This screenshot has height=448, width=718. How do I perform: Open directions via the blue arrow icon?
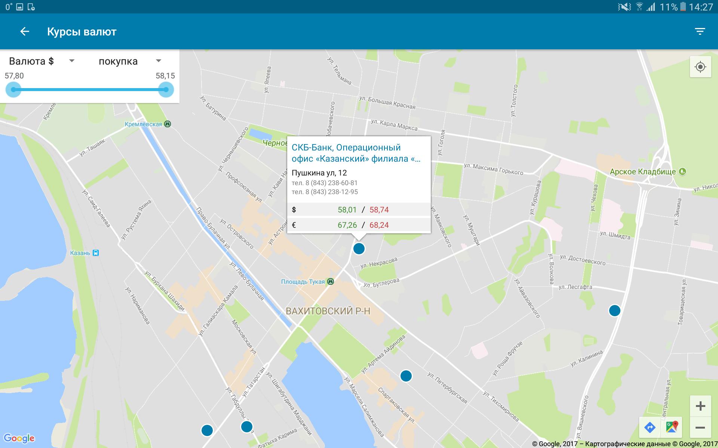point(650,427)
